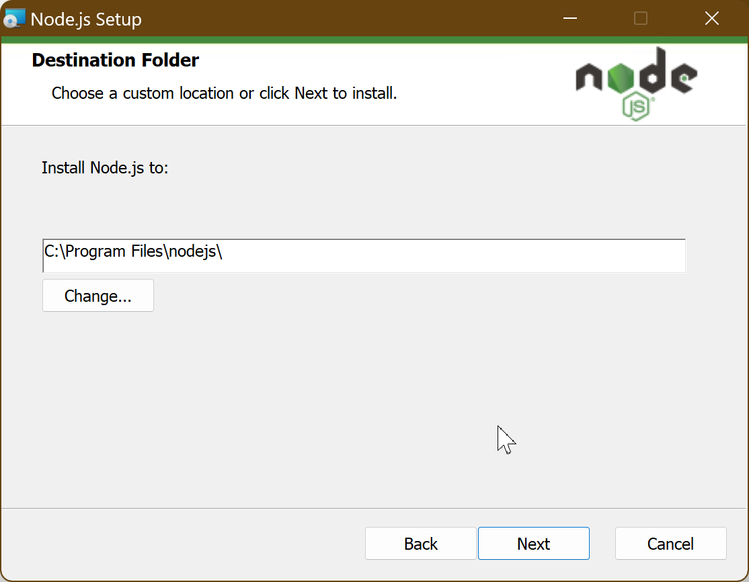The width and height of the screenshot is (749, 582).
Task: Click 'Choose a custom location' instruction text
Action: click(x=225, y=93)
